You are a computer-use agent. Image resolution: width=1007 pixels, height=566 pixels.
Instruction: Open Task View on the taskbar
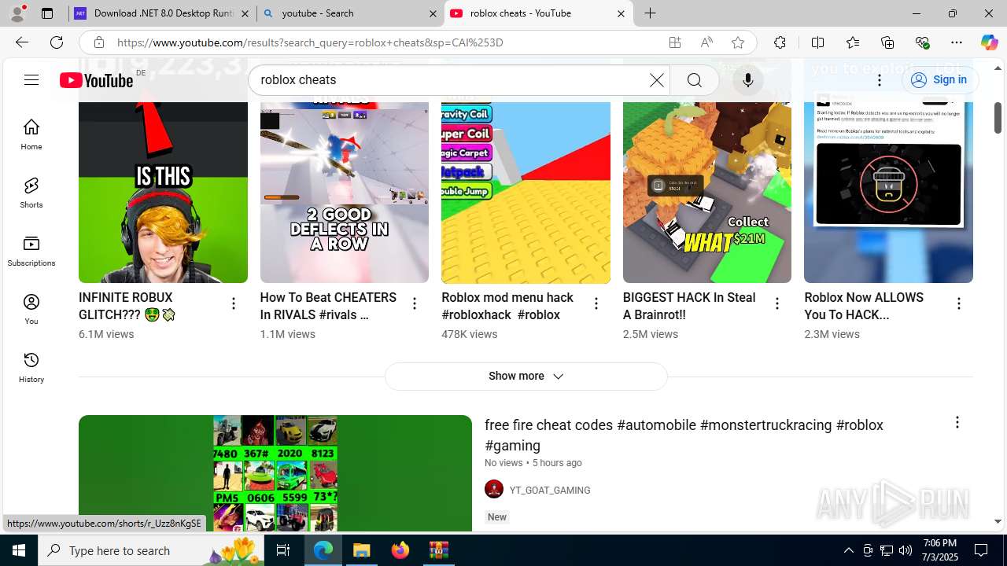click(x=283, y=550)
